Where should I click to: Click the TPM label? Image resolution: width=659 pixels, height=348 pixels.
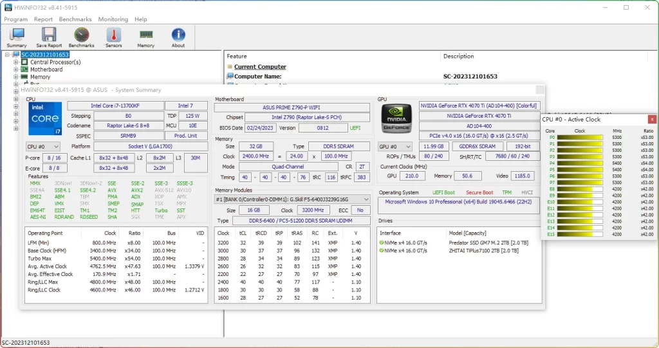[x=507, y=192]
